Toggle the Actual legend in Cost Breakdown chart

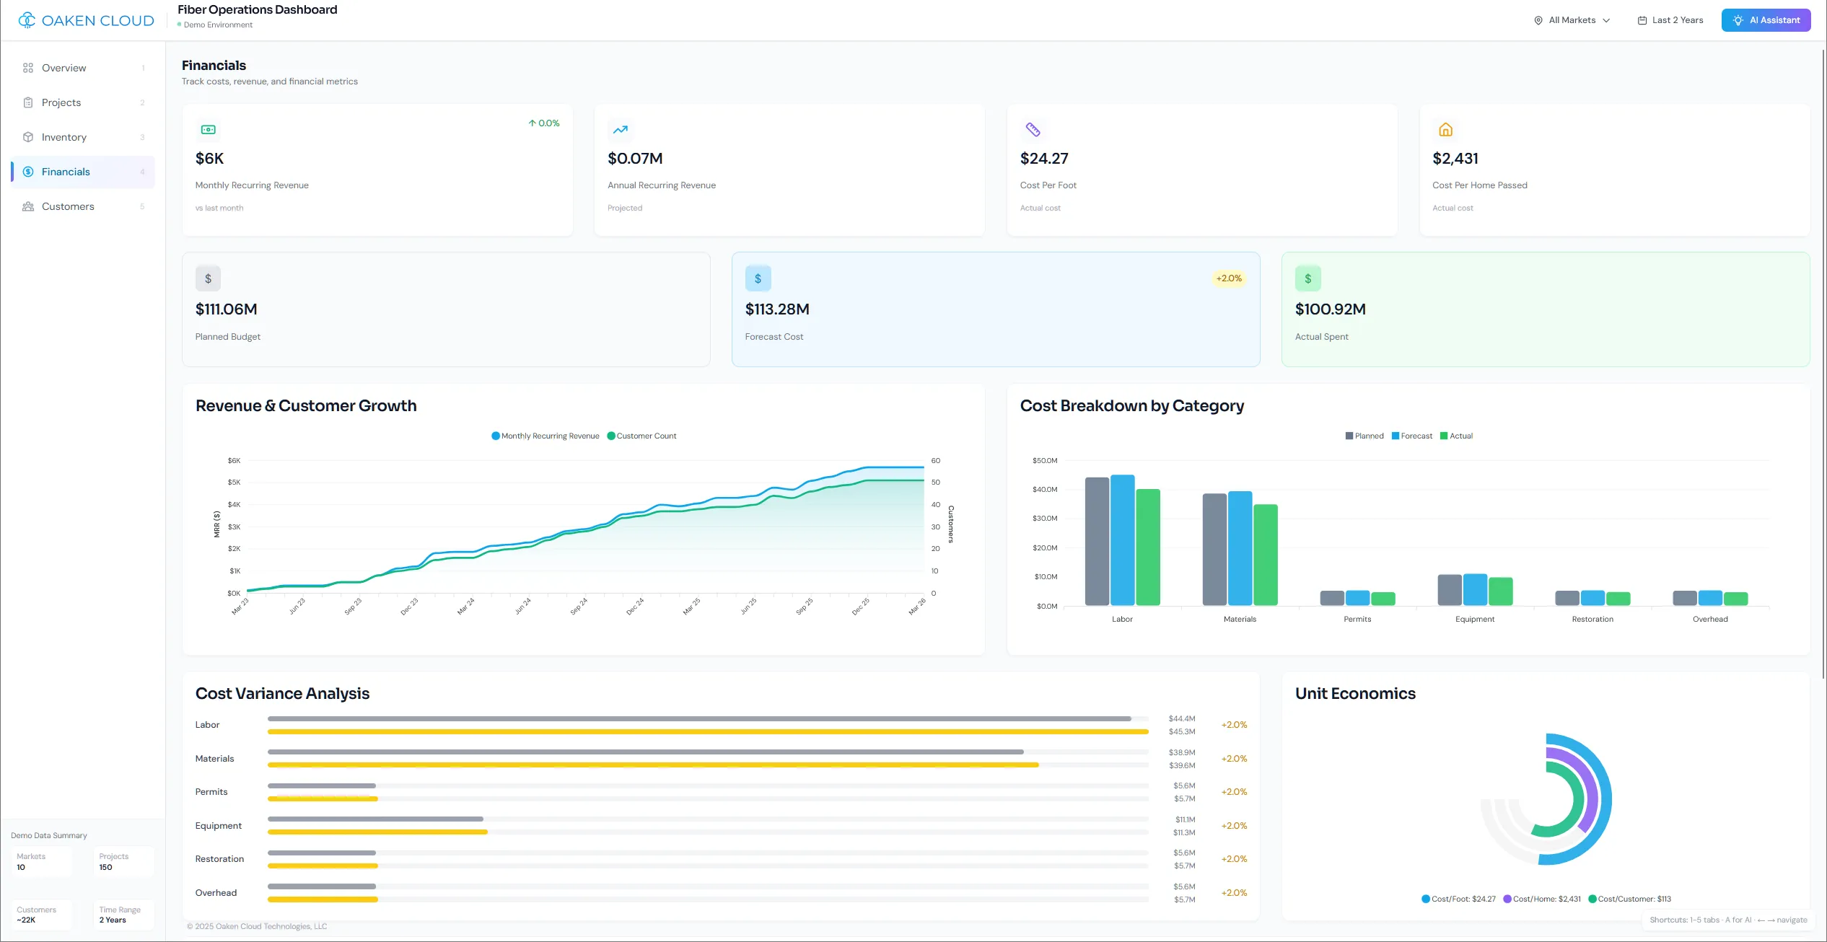pos(1457,436)
